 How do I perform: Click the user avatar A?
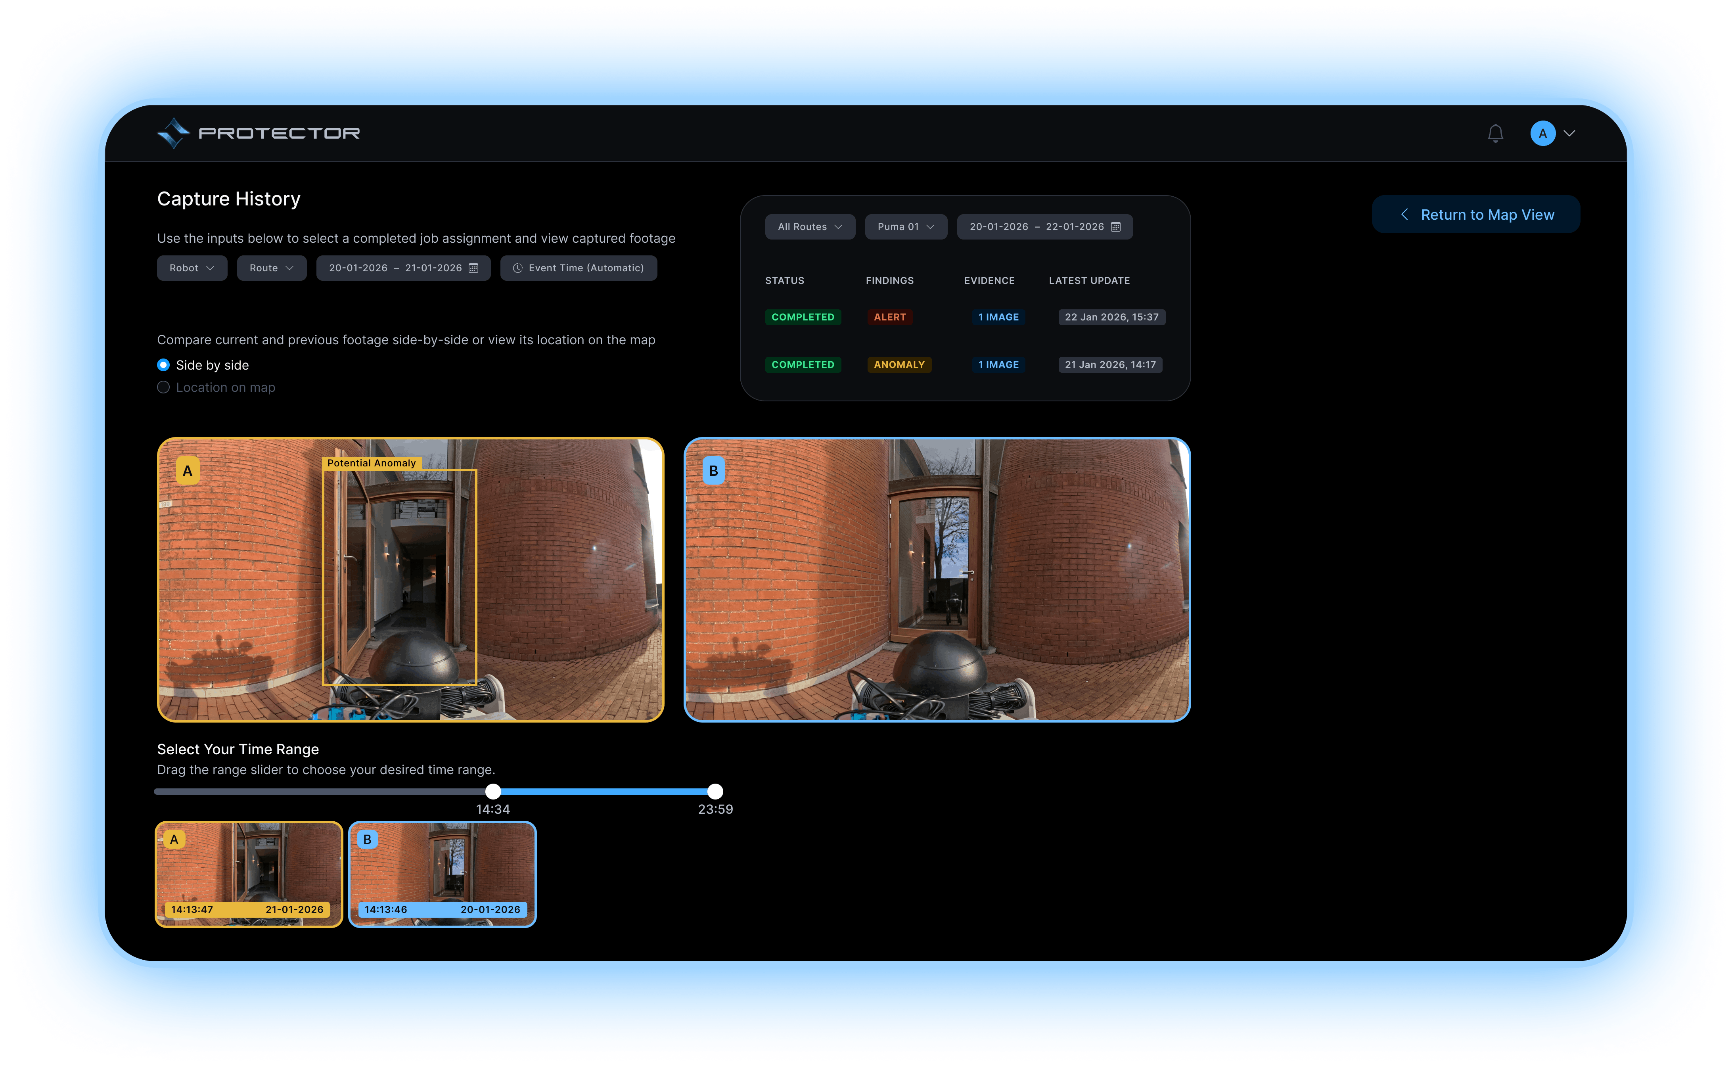(x=1542, y=133)
